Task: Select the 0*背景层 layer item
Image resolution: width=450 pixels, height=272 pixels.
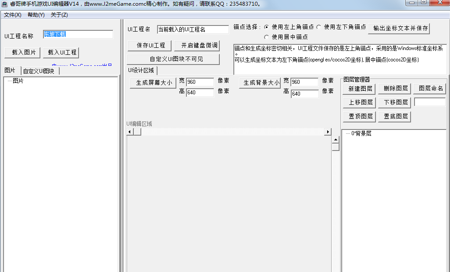Action: point(361,133)
